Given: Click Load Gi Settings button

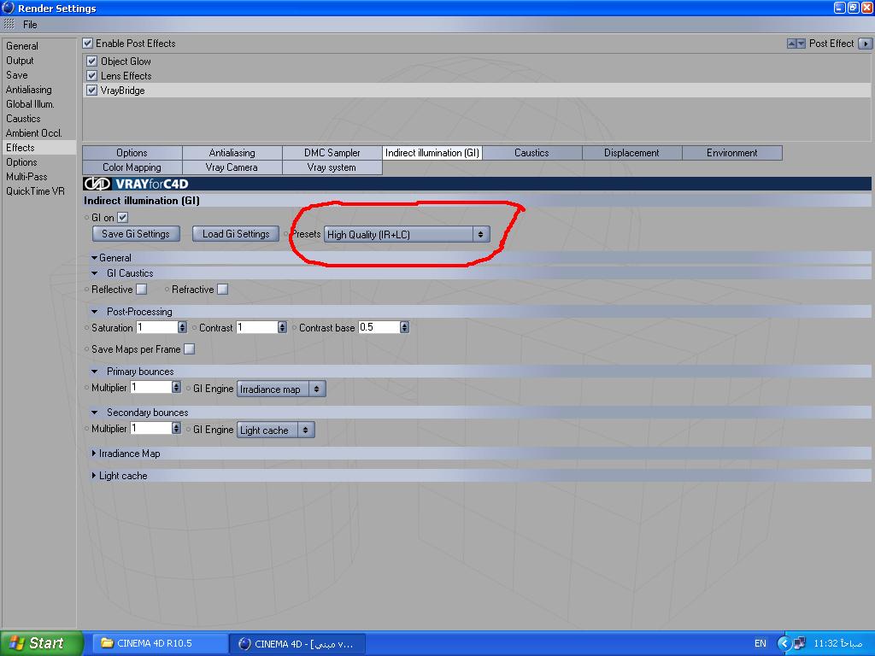Looking at the screenshot, I should [236, 234].
